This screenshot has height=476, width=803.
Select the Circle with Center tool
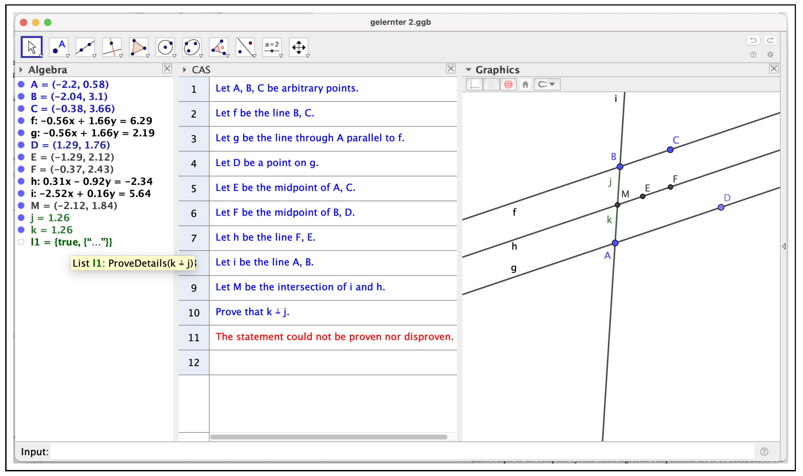tap(165, 47)
